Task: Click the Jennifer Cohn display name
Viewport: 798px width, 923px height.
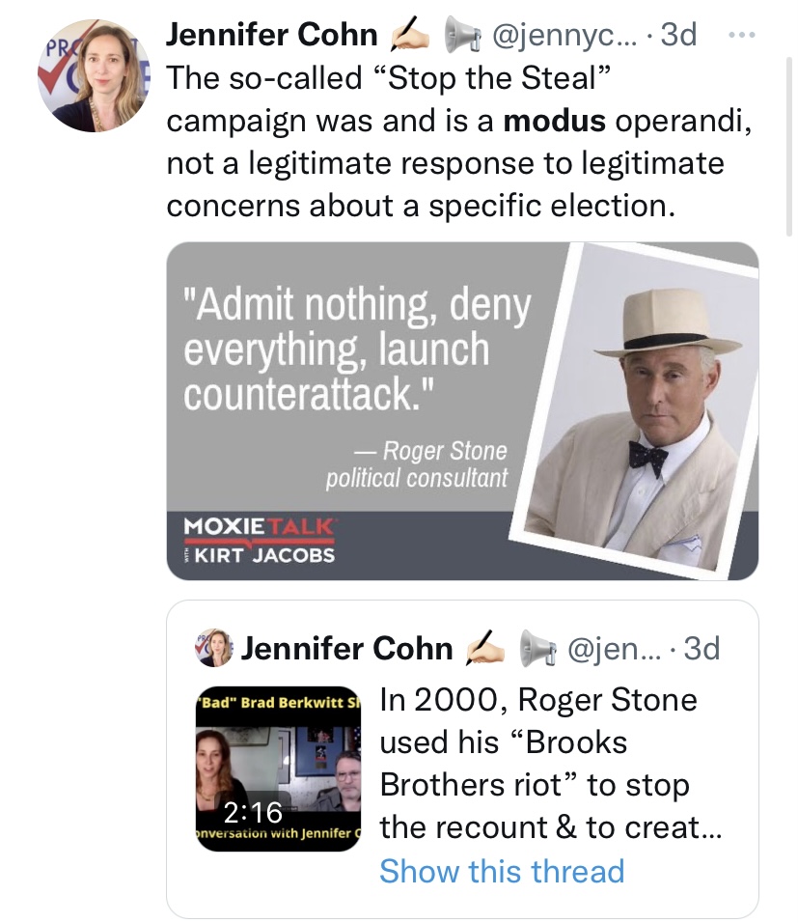Action: 271,34
